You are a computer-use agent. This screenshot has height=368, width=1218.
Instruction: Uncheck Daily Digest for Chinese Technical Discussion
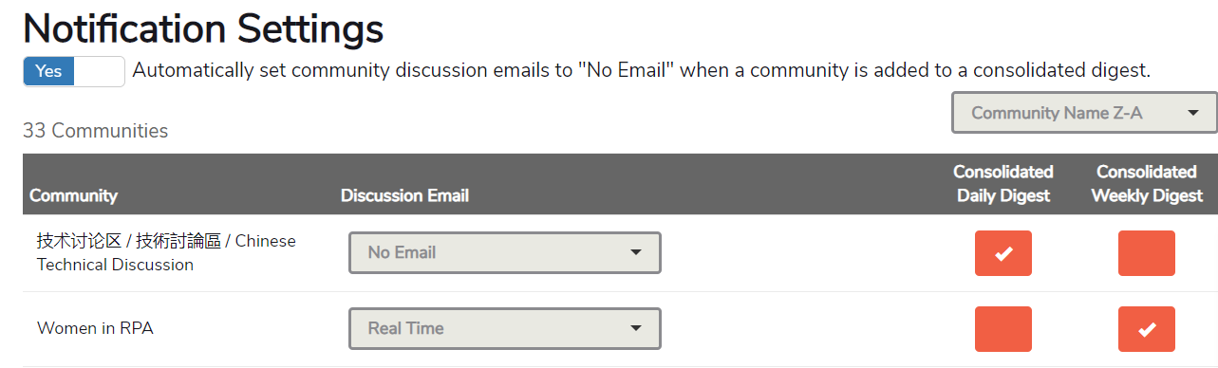point(1003,253)
